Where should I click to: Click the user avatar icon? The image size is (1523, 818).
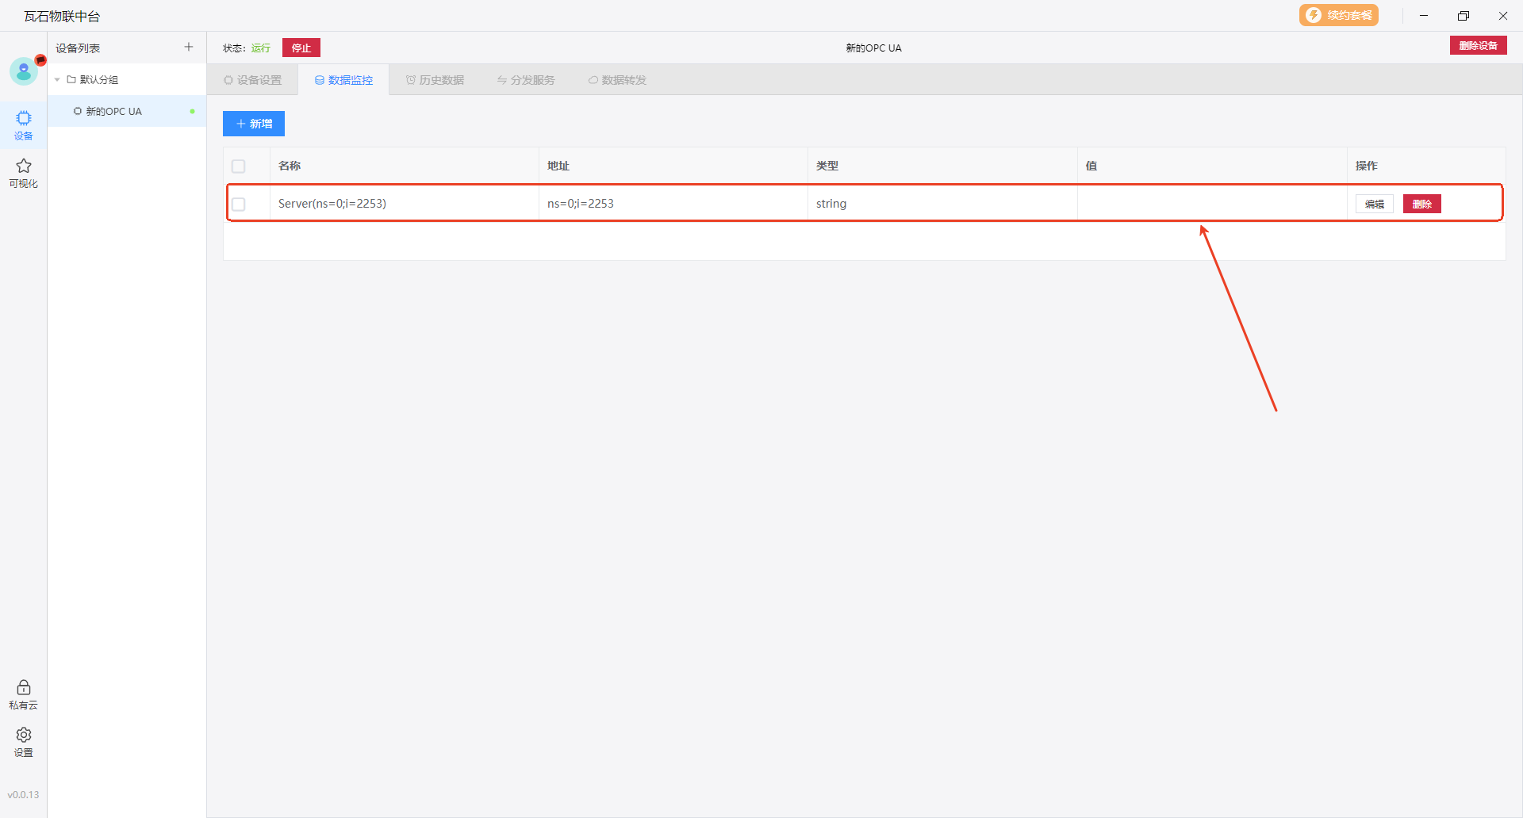pyautogui.click(x=24, y=71)
